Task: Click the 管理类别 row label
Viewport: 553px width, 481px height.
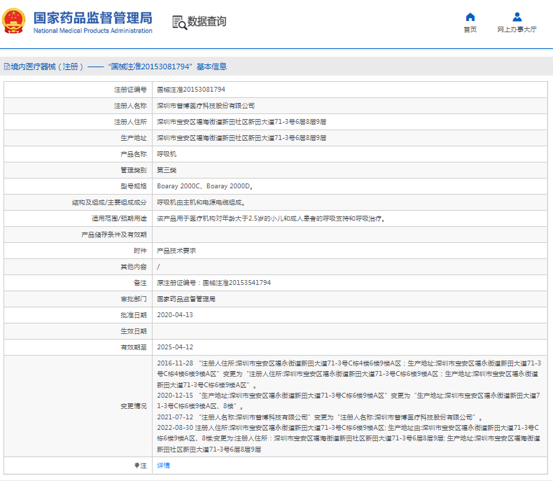Action: (133, 170)
